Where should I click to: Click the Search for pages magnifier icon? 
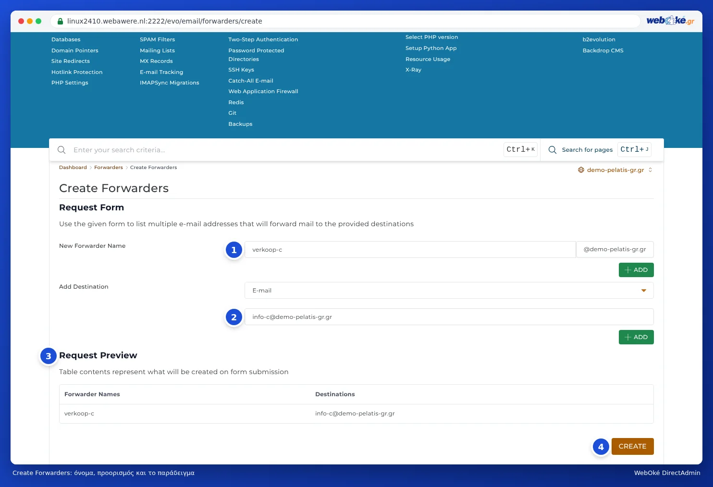(x=553, y=150)
